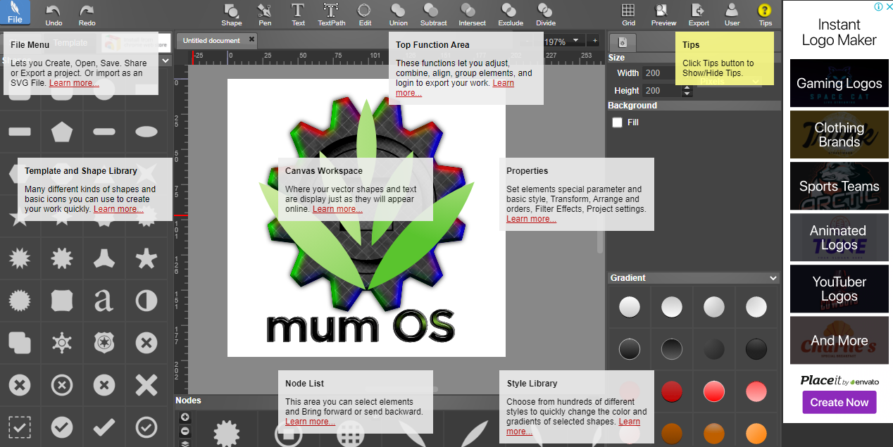This screenshot has height=447, width=893.
Task: Click the Height input field
Action: (x=662, y=90)
